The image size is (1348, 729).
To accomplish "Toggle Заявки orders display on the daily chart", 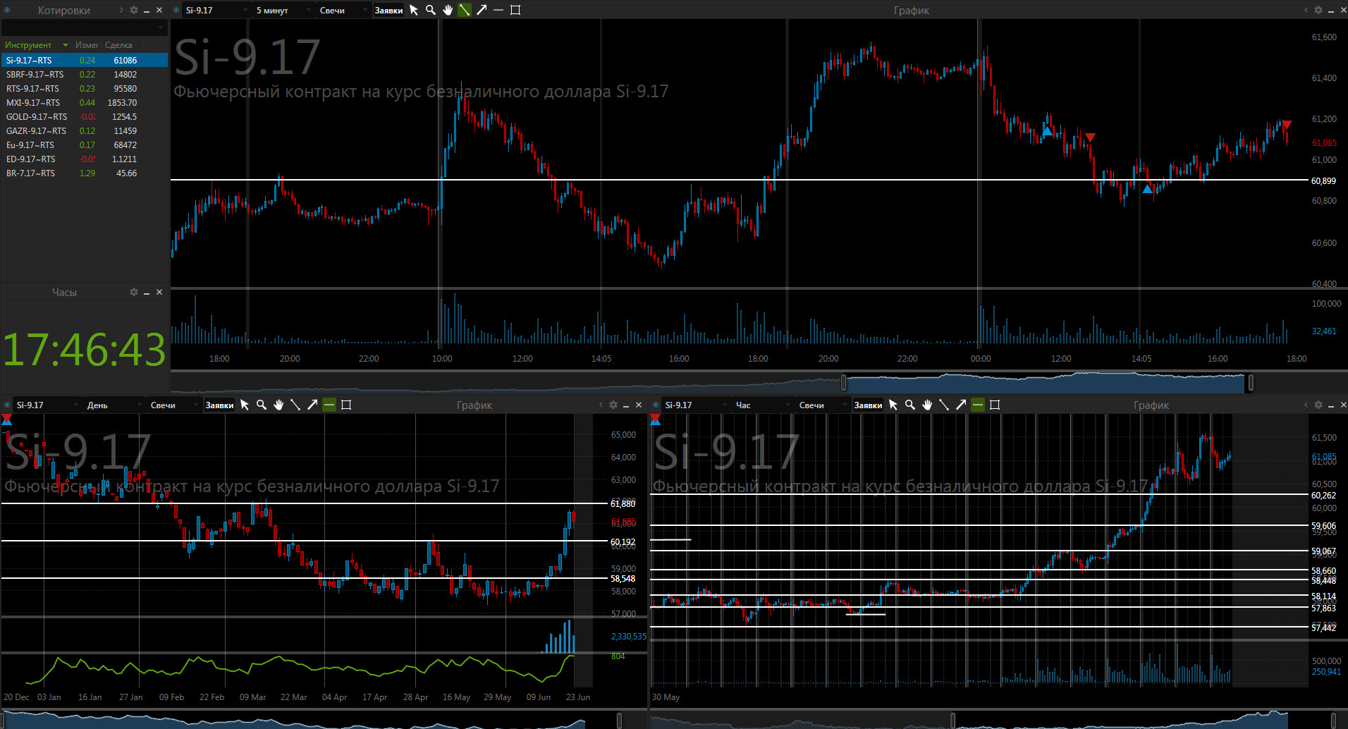I will point(219,405).
